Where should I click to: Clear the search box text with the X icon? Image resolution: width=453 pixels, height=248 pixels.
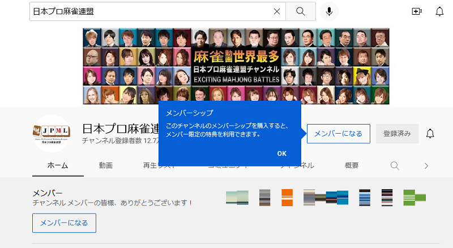pyautogui.click(x=277, y=11)
